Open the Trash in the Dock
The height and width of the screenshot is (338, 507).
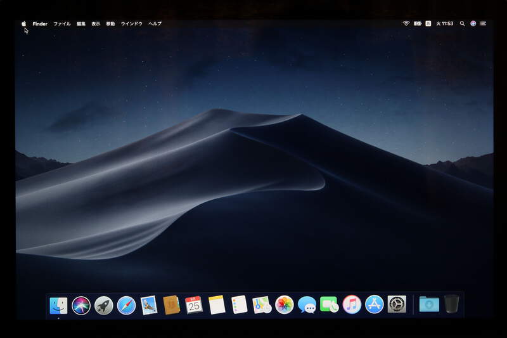[451, 304]
